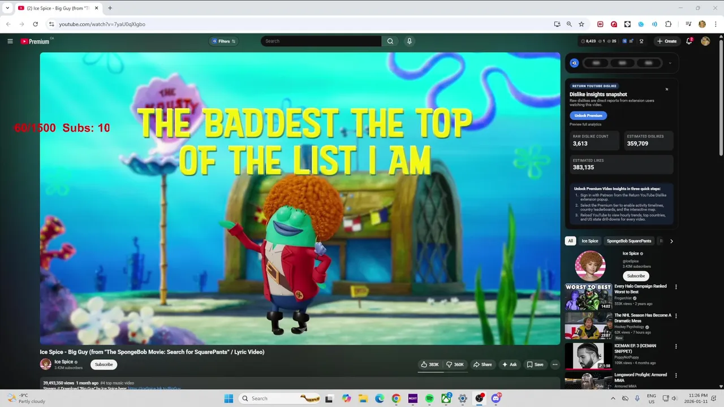Select the Ice Spice chip
Screen dimensions: 724x407
[590, 241]
